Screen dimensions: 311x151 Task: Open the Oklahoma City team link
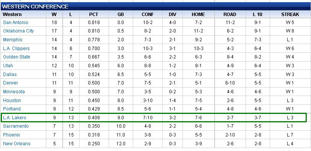click(18, 31)
